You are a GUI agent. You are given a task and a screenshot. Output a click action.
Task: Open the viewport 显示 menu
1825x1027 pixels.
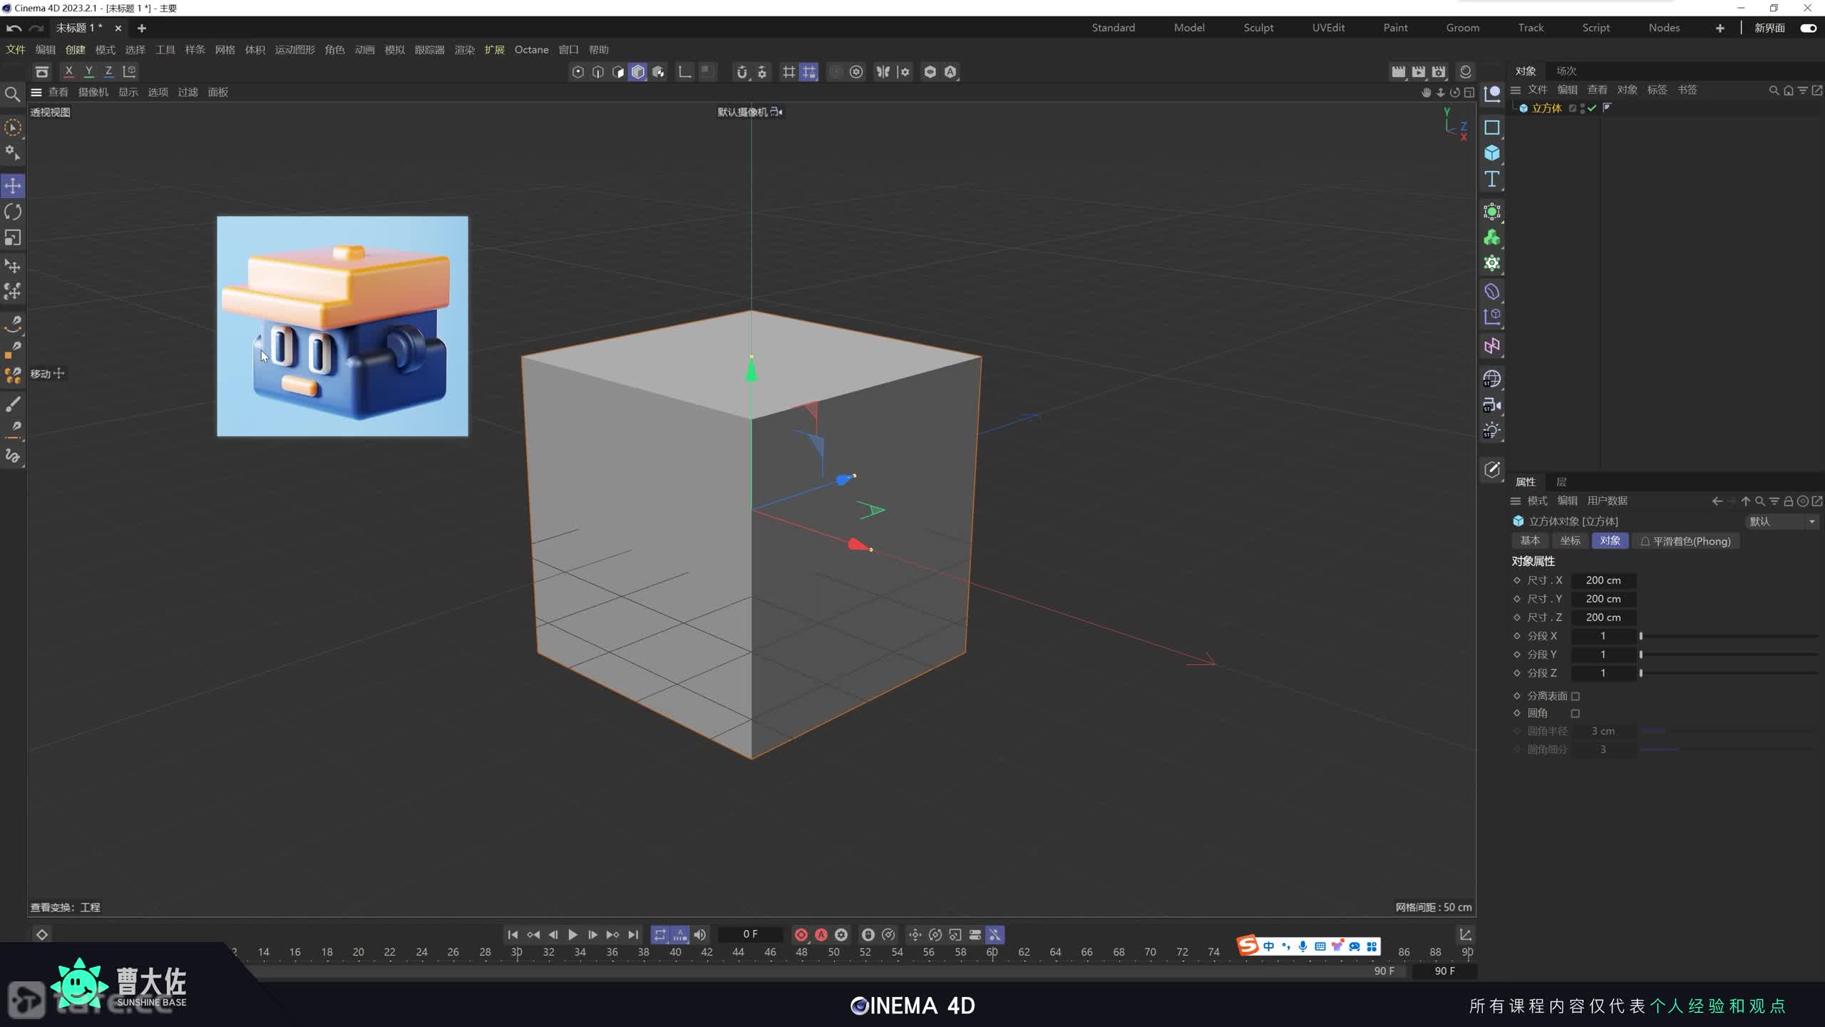click(128, 92)
